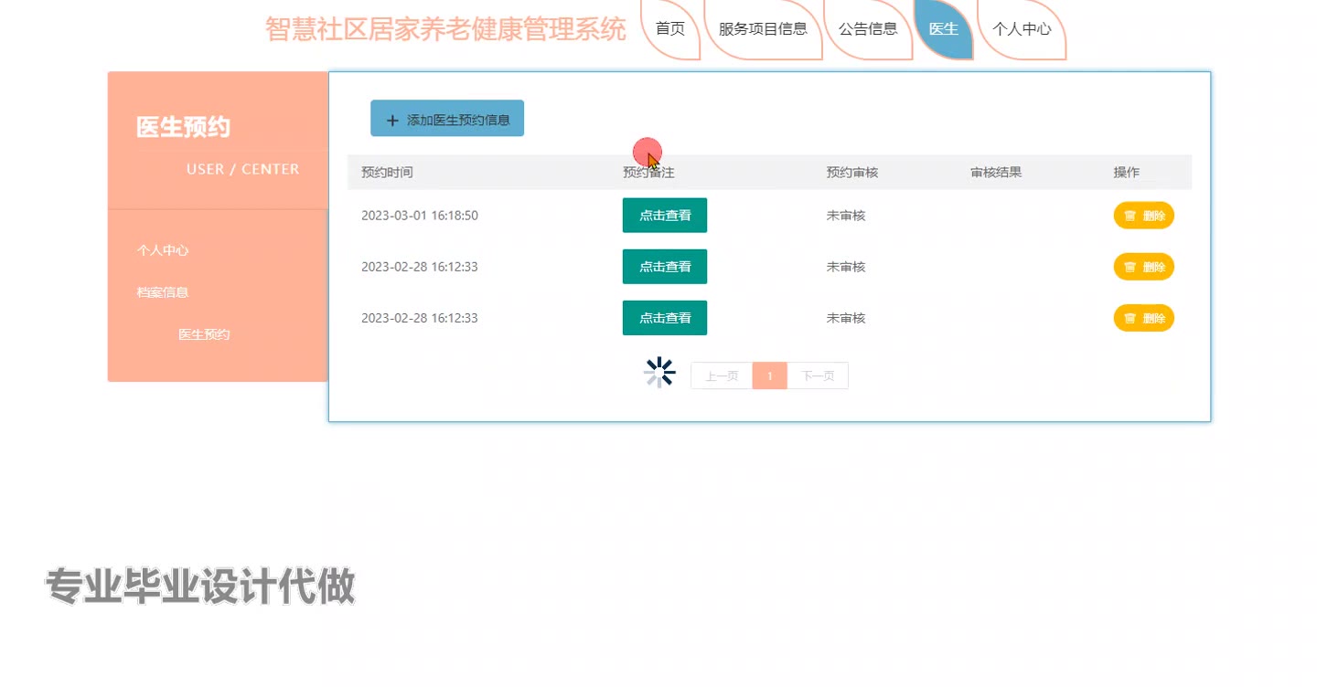Click the plus icon on the add appointment button
The image size is (1317, 687).
click(393, 120)
